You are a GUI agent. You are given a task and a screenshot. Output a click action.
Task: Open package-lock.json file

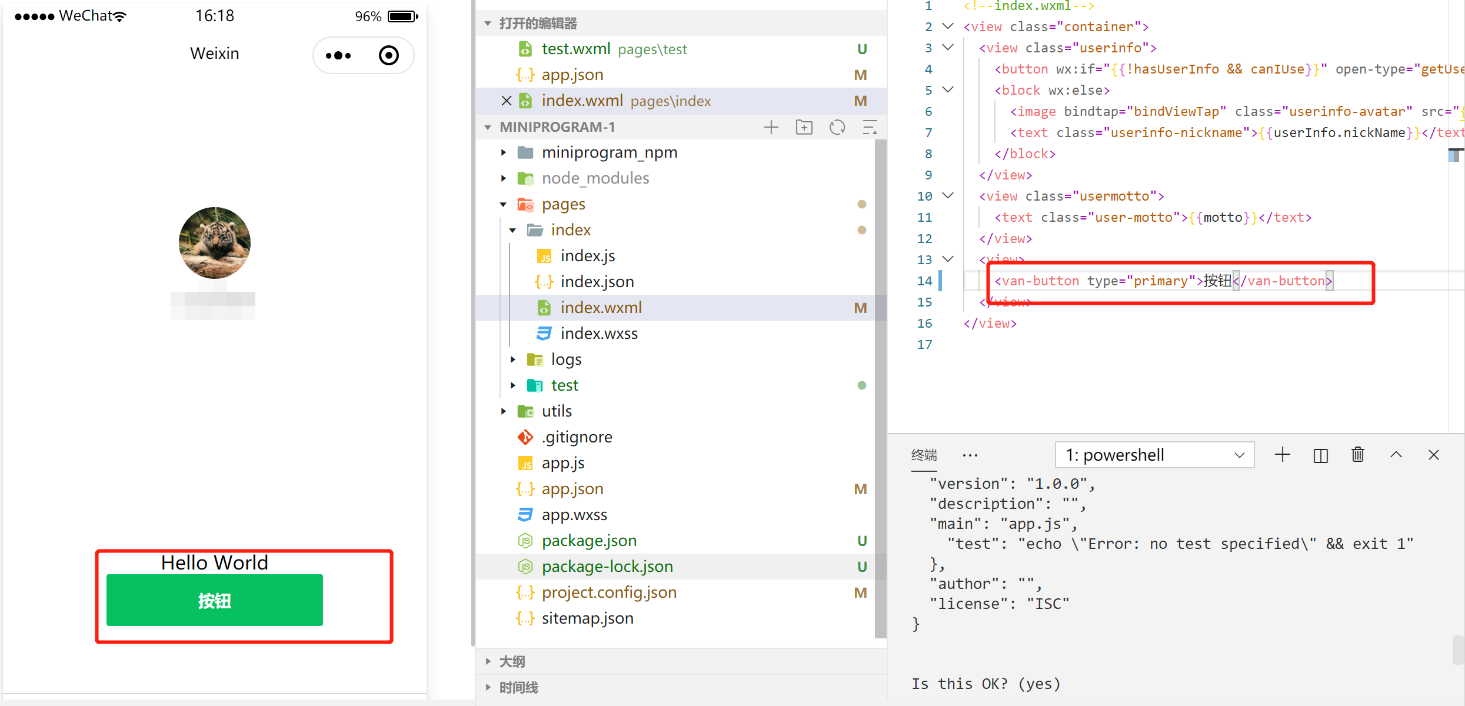[675, 567]
